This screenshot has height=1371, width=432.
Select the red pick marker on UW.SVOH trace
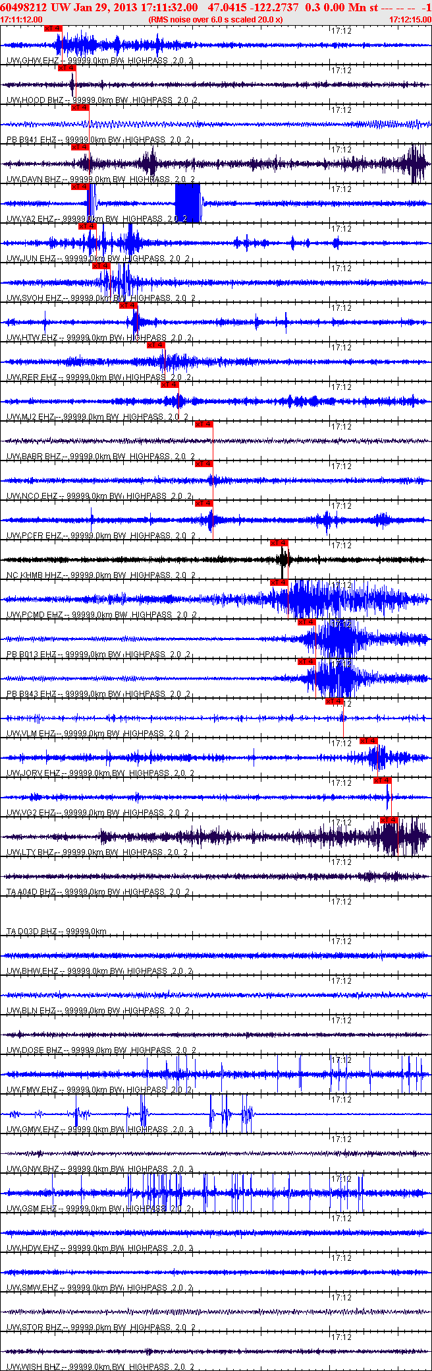(x=101, y=266)
